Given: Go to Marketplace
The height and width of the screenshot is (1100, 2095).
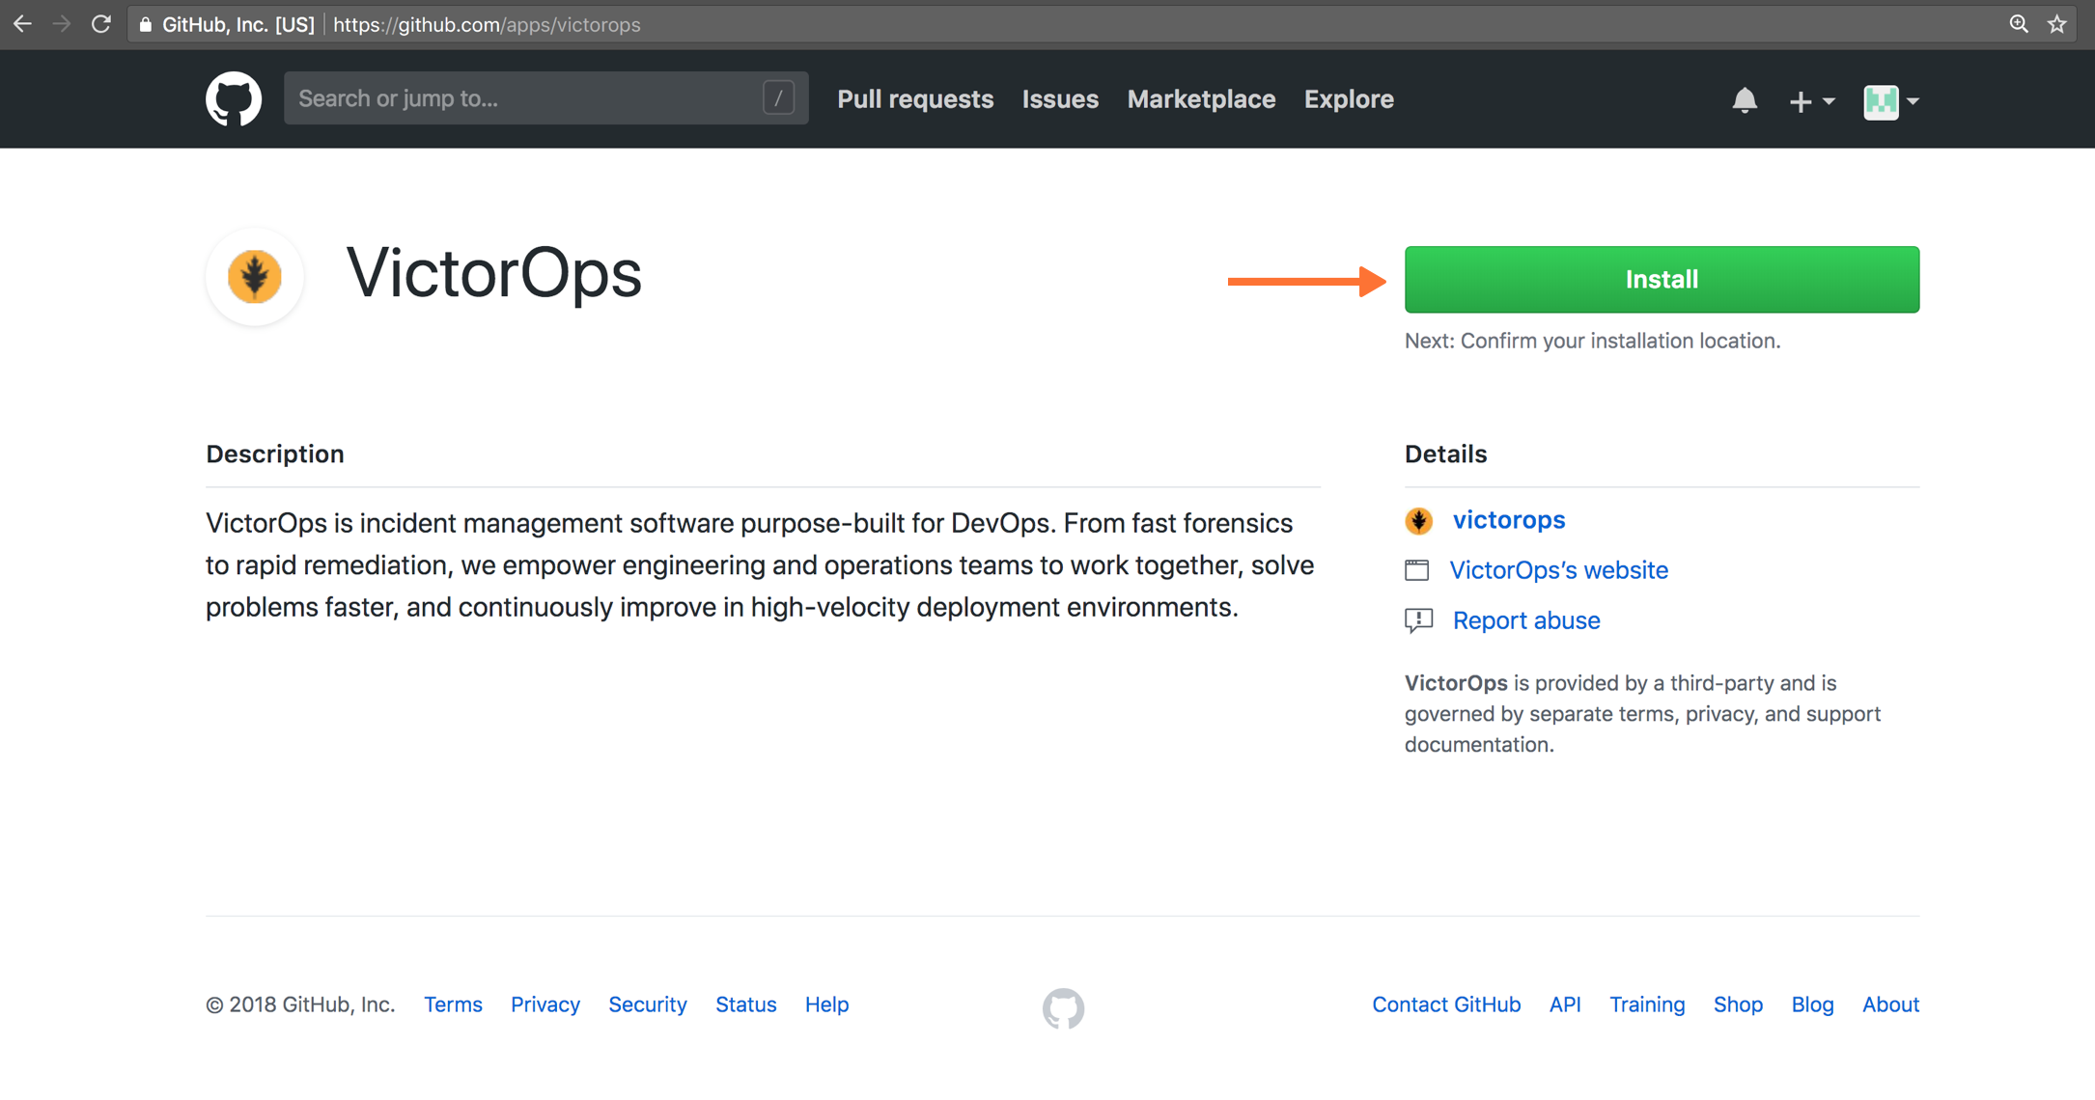Looking at the screenshot, I should click(1201, 98).
